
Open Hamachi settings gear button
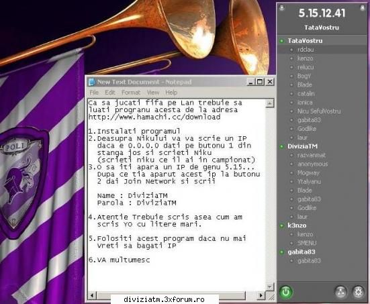(358, 292)
